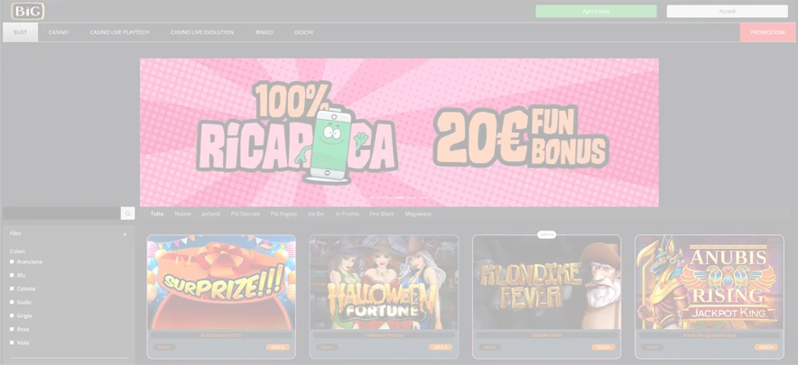
Task: Open Anubis Rising Jackpot King thumbnail
Action: click(710, 282)
